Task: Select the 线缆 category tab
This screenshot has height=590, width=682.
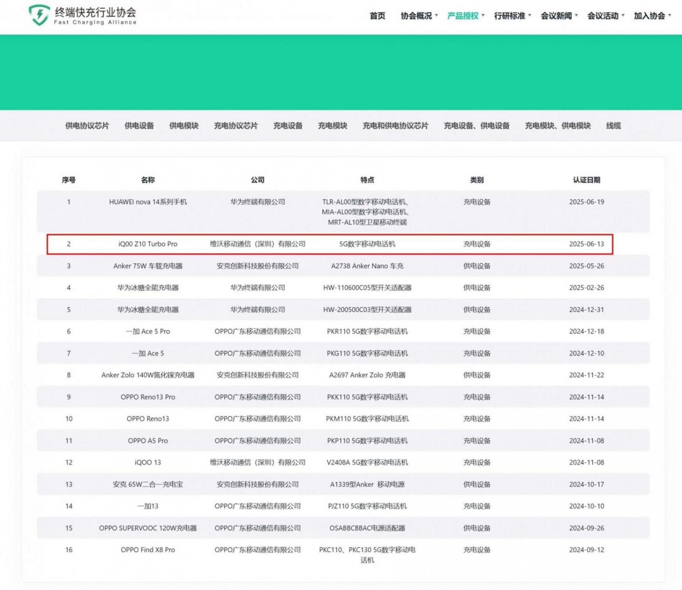Action: [x=613, y=126]
